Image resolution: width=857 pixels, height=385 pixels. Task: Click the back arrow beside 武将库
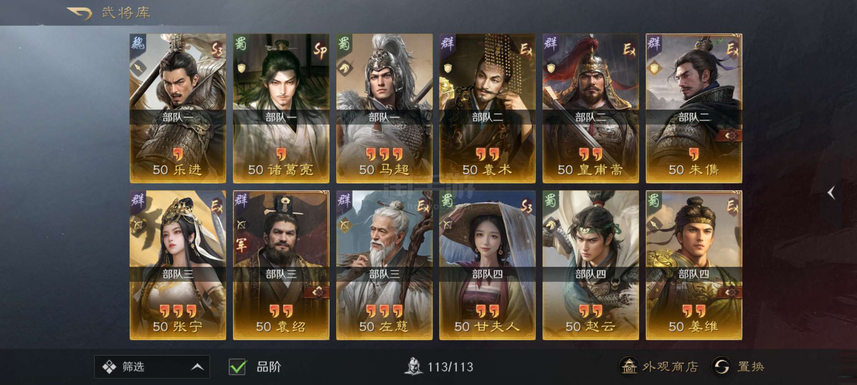point(80,13)
